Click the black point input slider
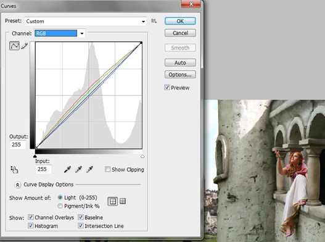 pos(35,156)
